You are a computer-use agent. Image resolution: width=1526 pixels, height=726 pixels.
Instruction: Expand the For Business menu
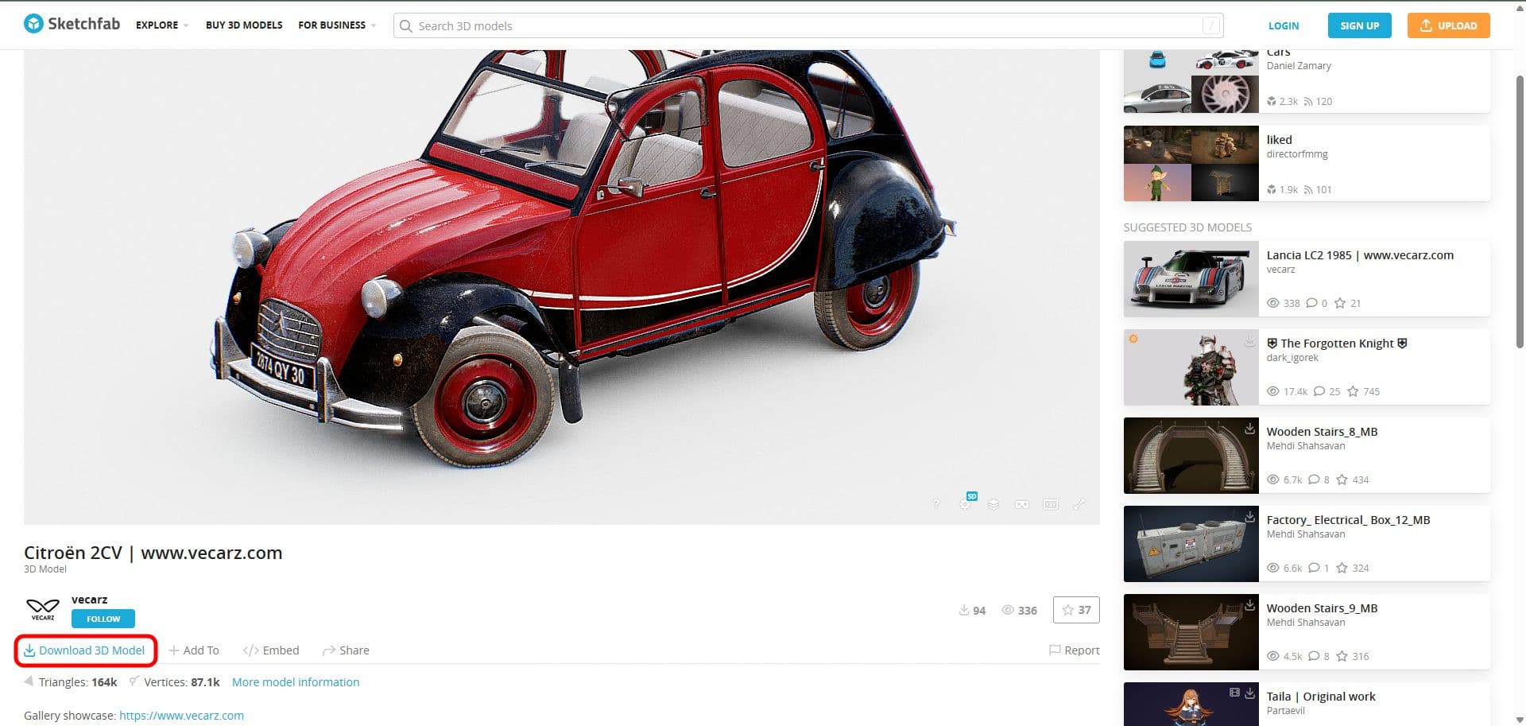337,25
